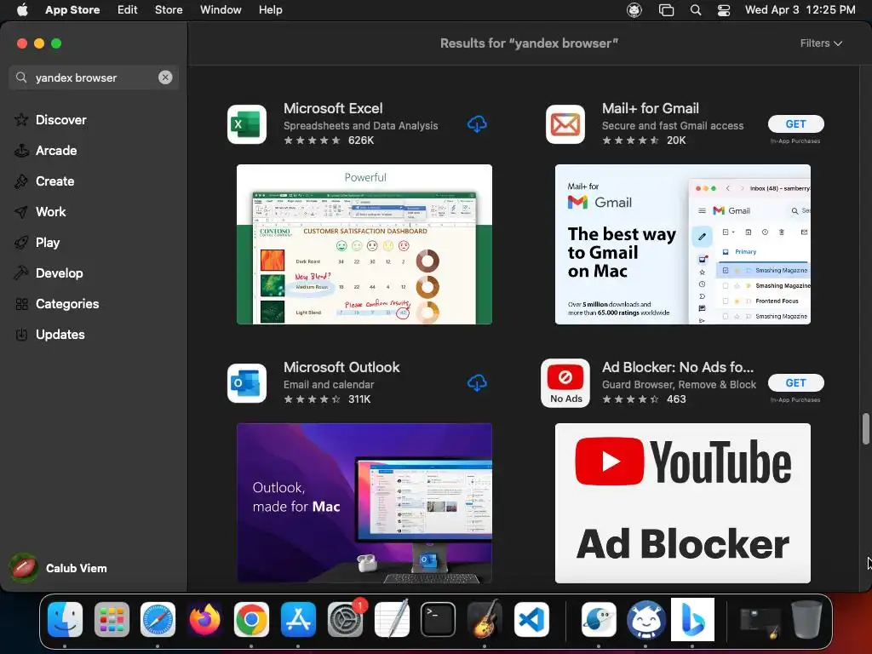Image resolution: width=872 pixels, height=654 pixels.
Task: Open the Edit menu
Action: (x=128, y=10)
